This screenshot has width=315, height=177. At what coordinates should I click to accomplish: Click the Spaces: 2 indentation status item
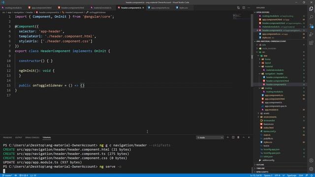(268, 176)
